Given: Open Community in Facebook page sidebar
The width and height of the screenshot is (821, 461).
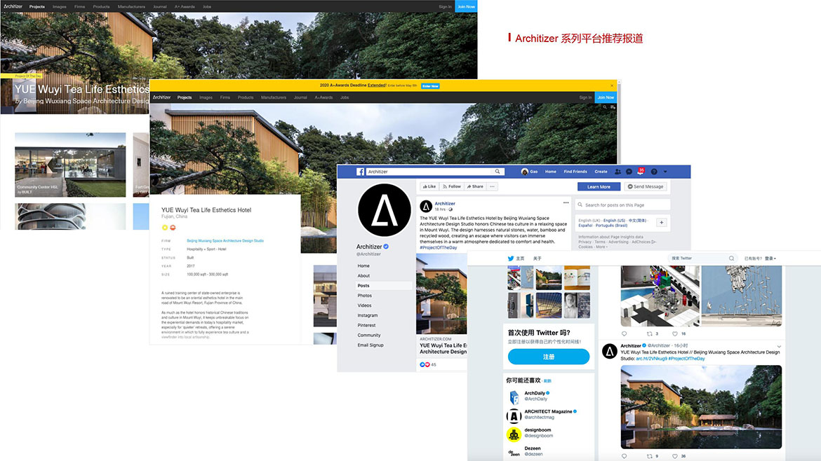Looking at the screenshot, I should click(369, 335).
